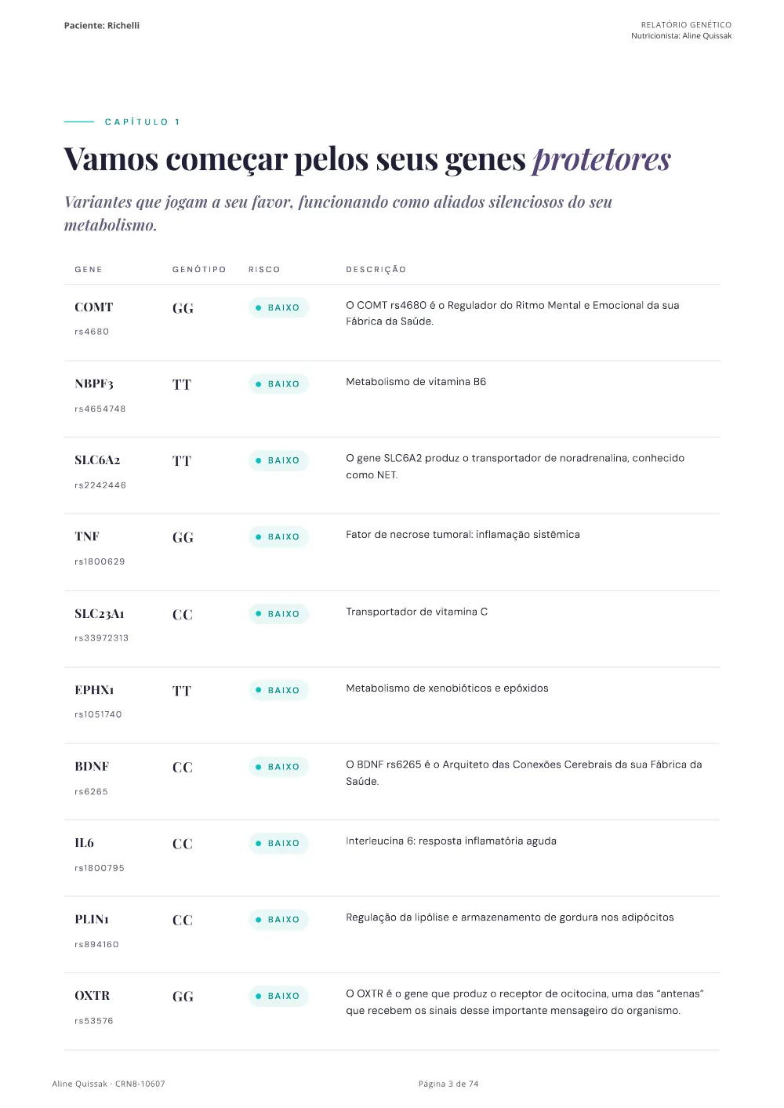Click the rs1800795 identifier under IL6
The height and width of the screenshot is (1108, 784).
click(100, 868)
